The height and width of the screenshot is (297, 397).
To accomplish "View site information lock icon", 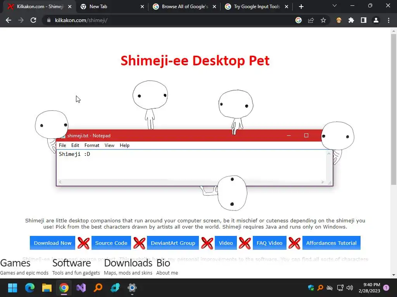I will [49, 20].
